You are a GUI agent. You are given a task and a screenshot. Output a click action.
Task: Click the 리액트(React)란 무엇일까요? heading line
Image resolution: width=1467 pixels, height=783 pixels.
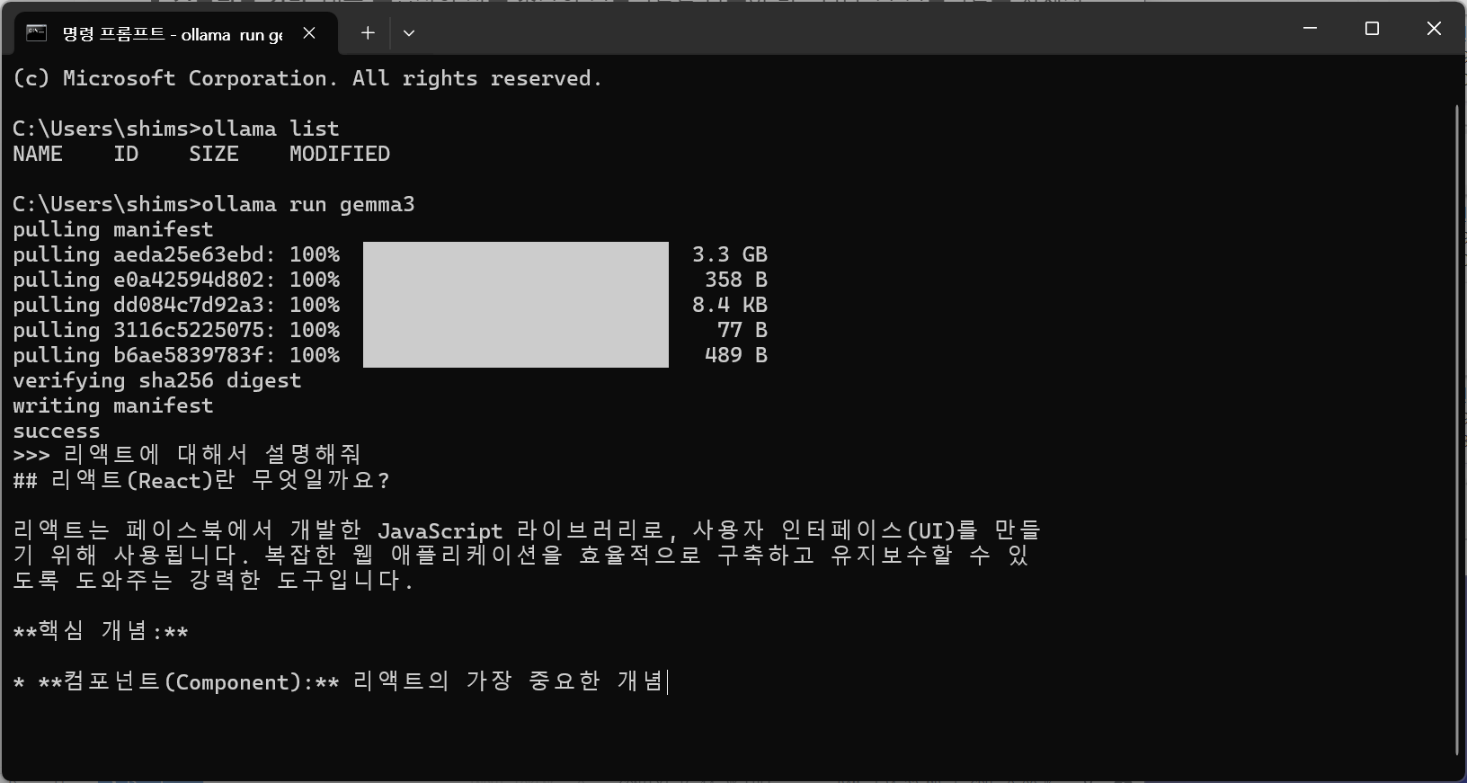pyautogui.click(x=202, y=480)
